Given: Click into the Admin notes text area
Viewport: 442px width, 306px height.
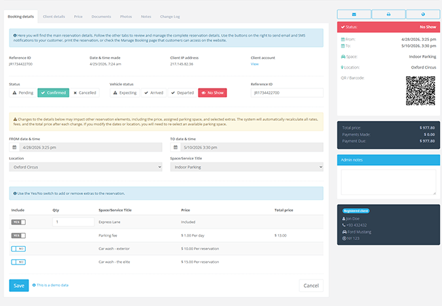Looking at the screenshot, I should coord(388,182).
